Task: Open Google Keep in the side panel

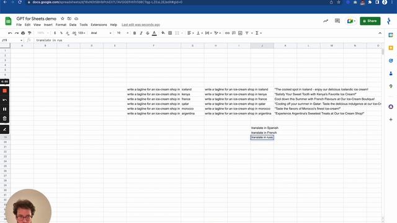Action: (391, 48)
